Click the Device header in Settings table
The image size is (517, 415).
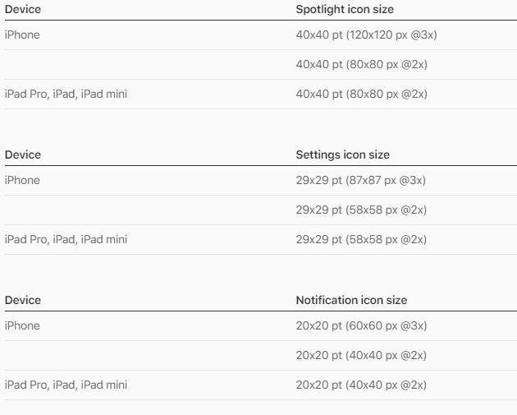[23, 154]
